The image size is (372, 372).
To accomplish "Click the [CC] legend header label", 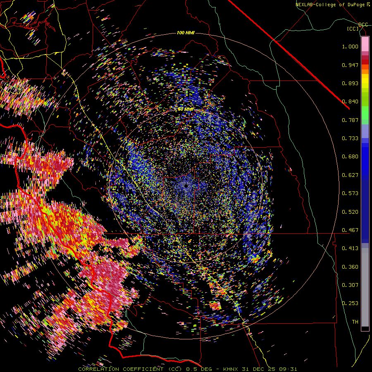I will click(353, 29).
